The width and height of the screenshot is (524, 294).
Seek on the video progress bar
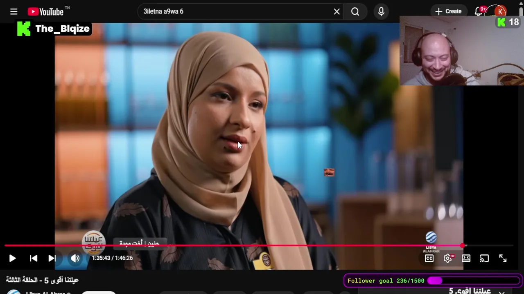(259, 246)
